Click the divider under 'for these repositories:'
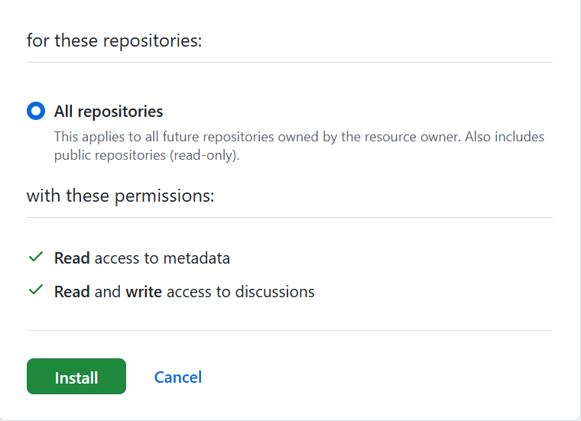 tap(289, 62)
